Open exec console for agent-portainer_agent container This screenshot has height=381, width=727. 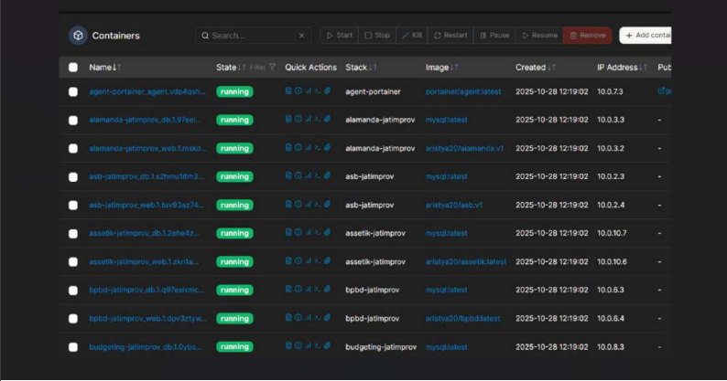click(x=318, y=90)
